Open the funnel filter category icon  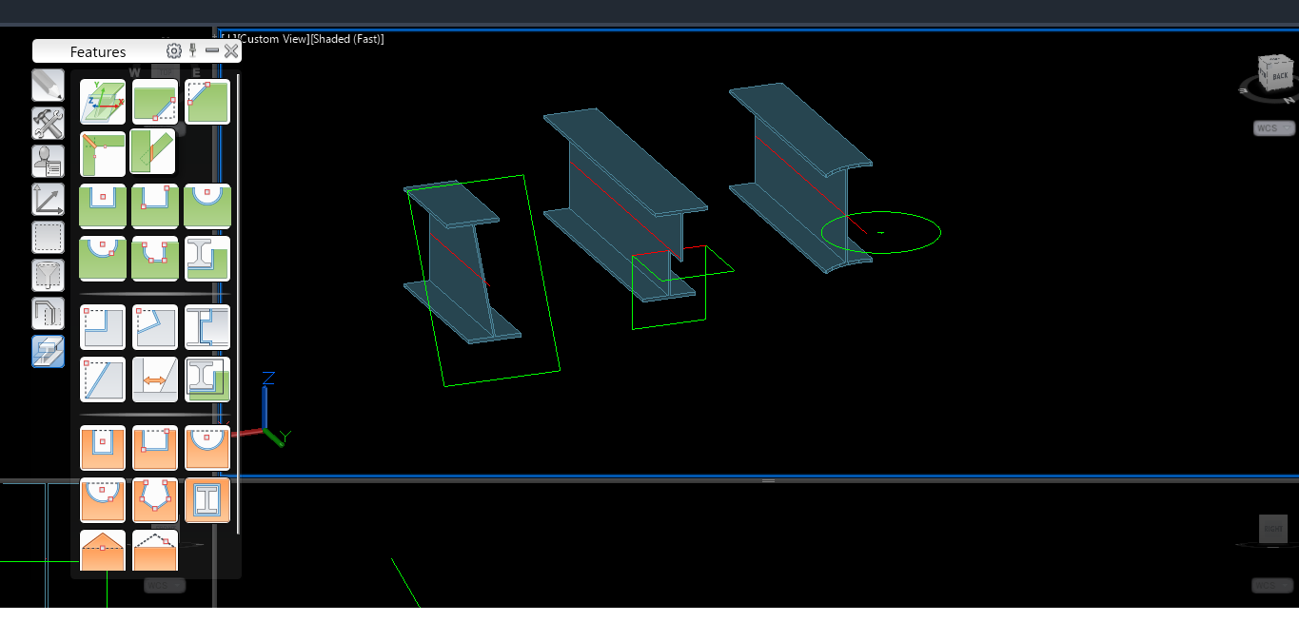coord(48,275)
